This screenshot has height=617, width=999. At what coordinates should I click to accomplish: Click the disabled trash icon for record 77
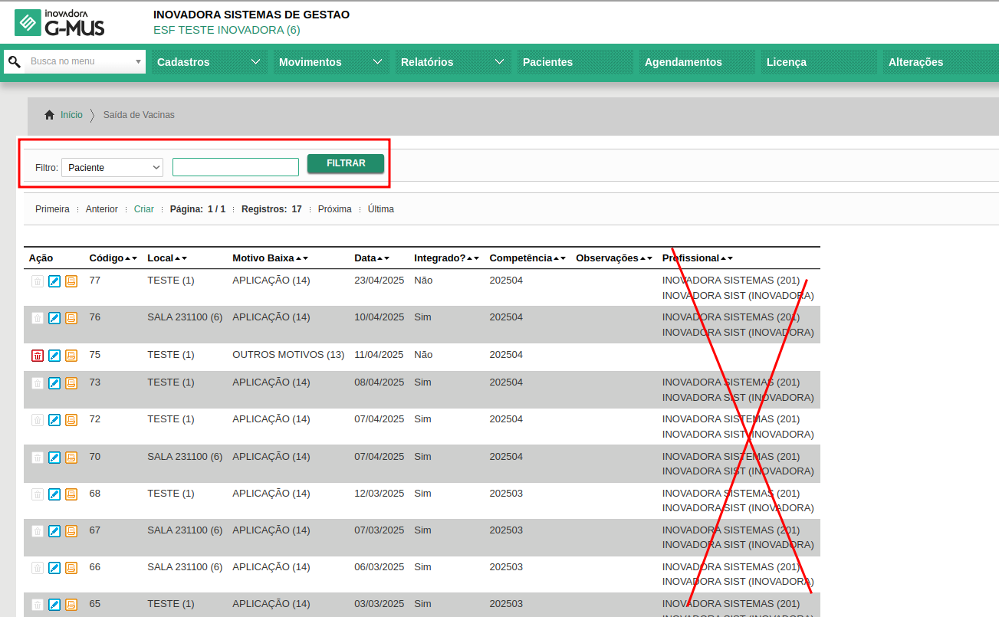pos(38,281)
